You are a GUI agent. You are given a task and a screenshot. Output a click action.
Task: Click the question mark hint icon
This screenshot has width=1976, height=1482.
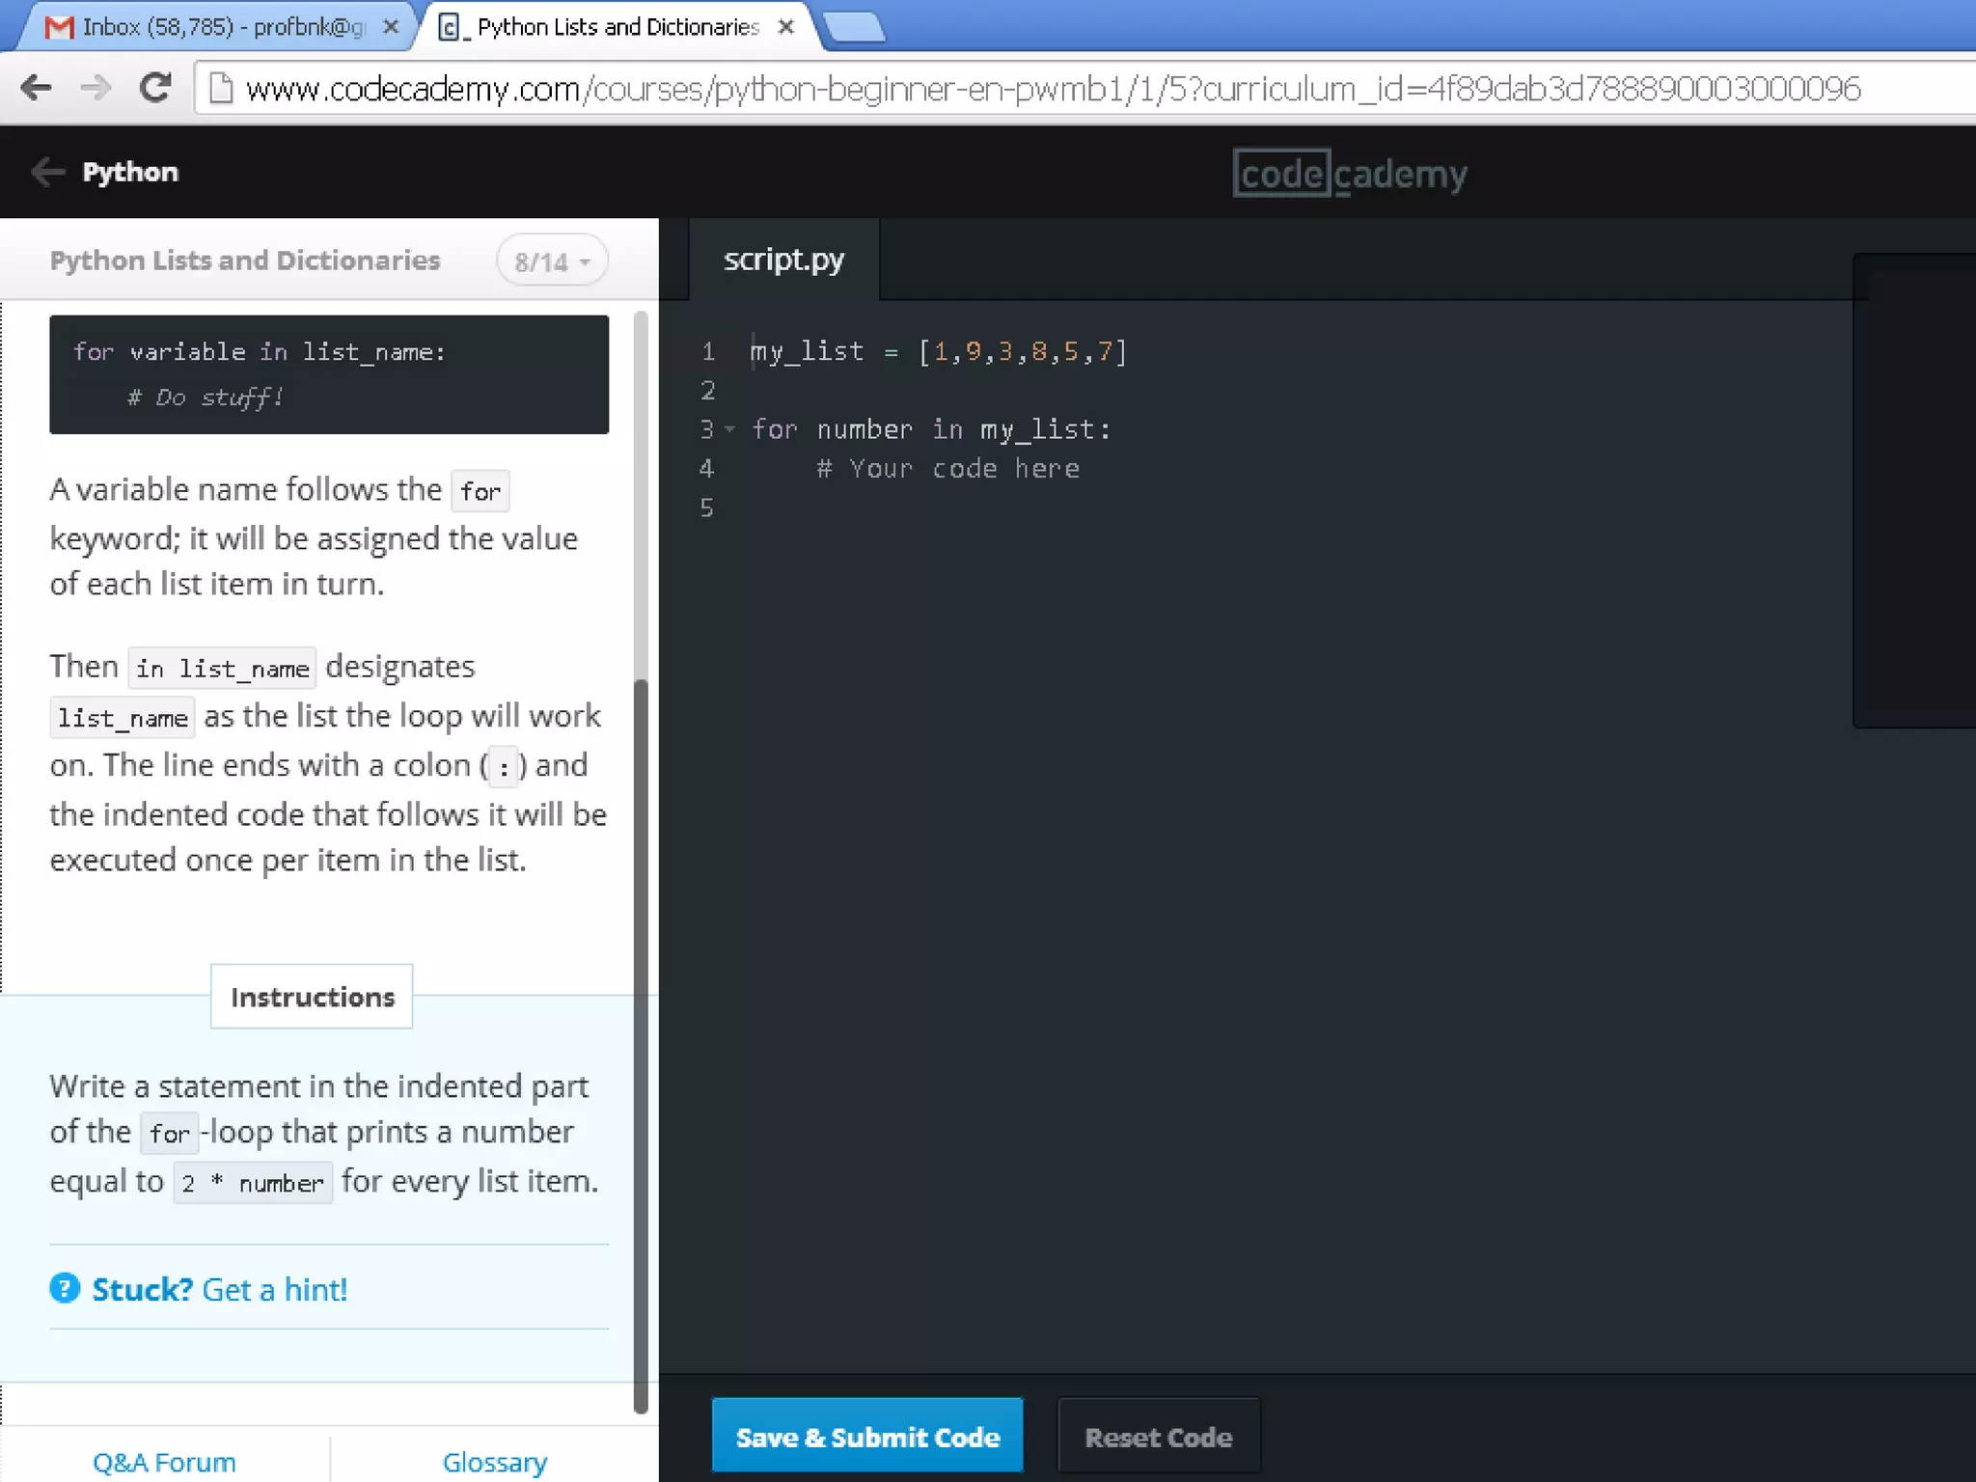pyautogui.click(x=65, y=1288)
